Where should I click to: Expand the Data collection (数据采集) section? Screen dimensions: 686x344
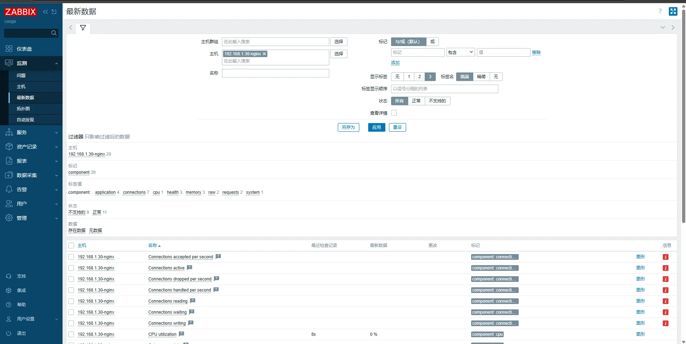(x=31, y=175)
